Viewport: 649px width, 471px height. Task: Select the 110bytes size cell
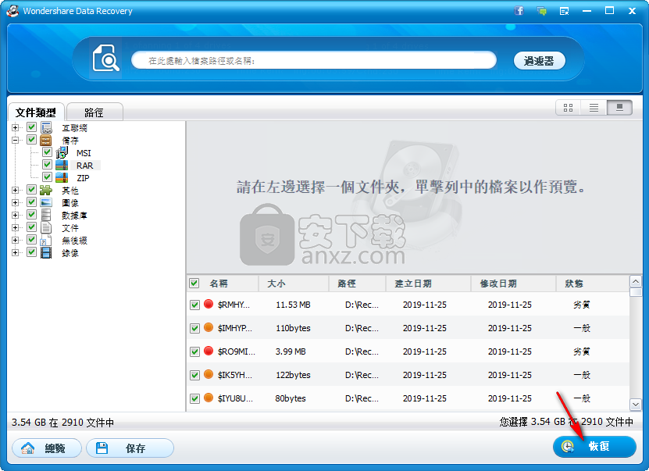pos(293,328)
